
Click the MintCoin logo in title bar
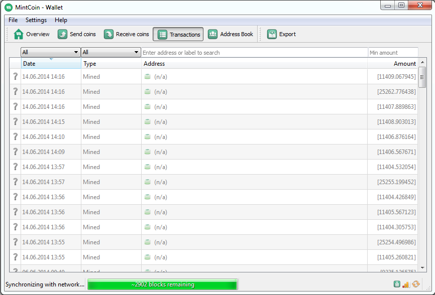9,8
